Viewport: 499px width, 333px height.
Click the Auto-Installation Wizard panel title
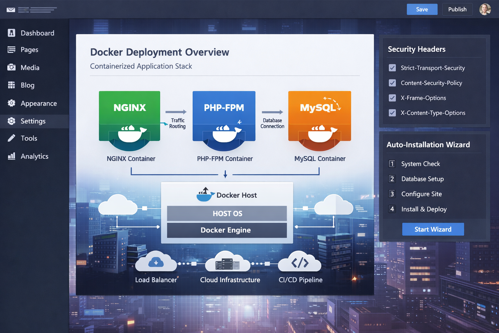(428, 145)
